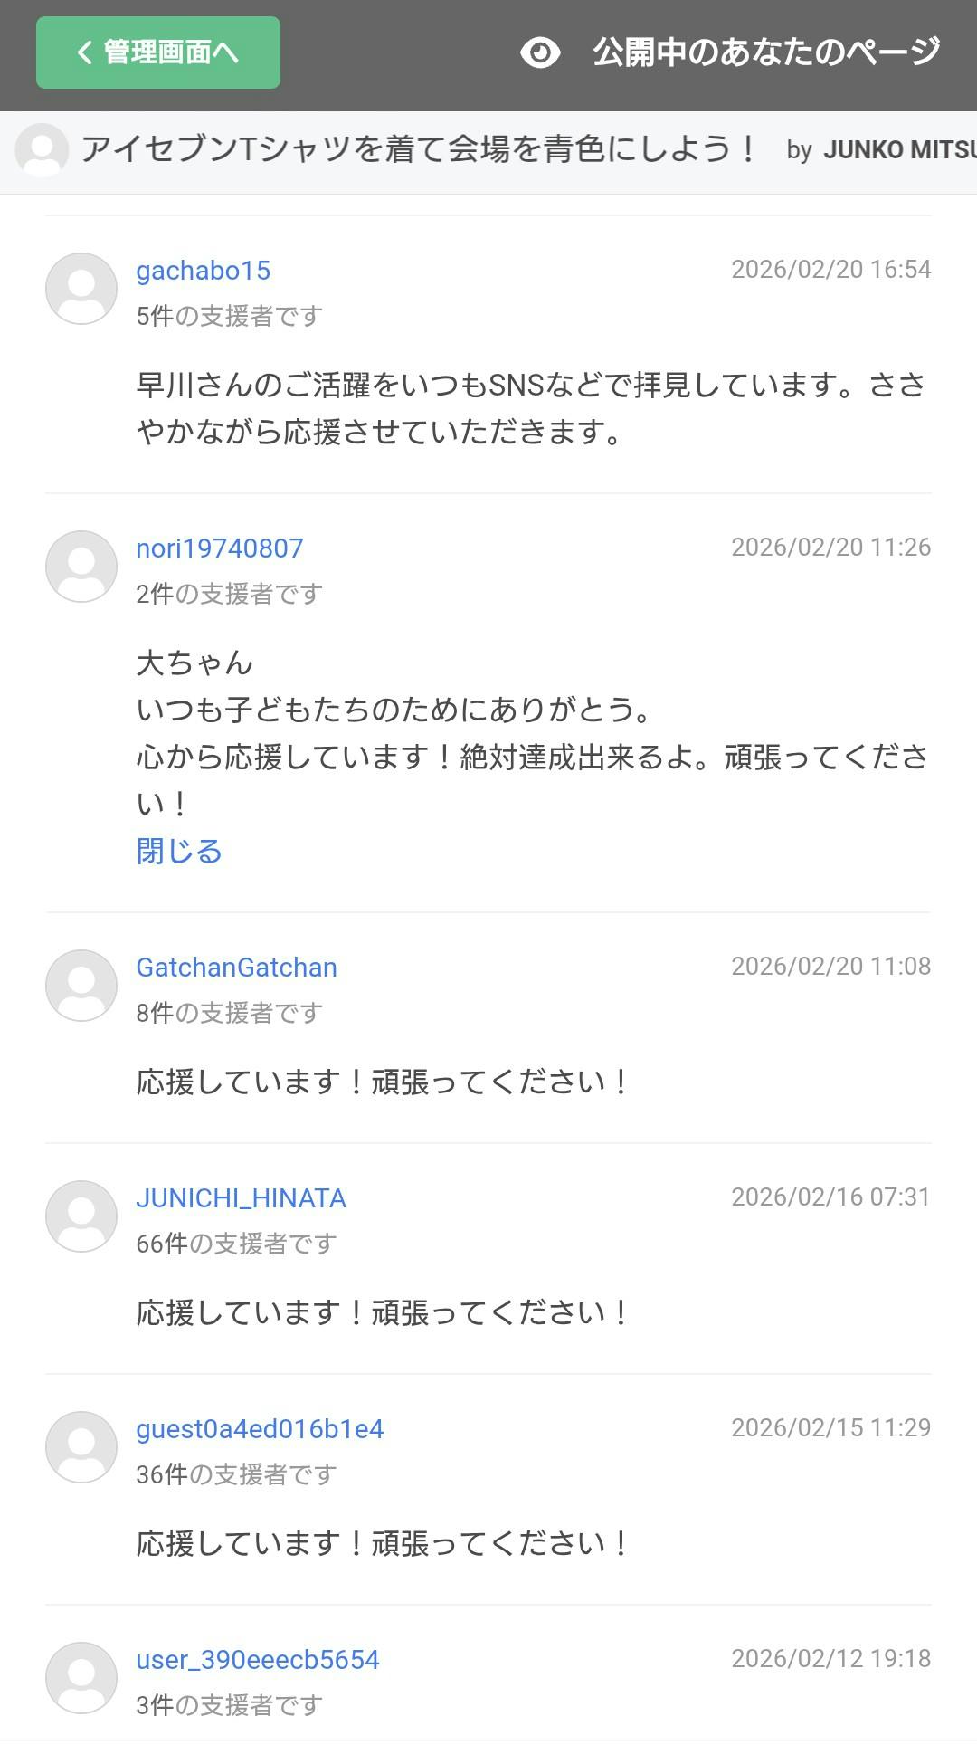Open nori19740807 username link
Screen dimensions: 977x1745
pyautogui.click(x=220, y=548)
